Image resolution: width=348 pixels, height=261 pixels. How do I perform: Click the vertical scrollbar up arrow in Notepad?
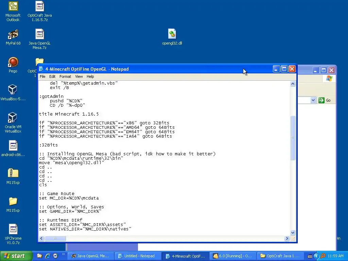(x=293, y=84)
